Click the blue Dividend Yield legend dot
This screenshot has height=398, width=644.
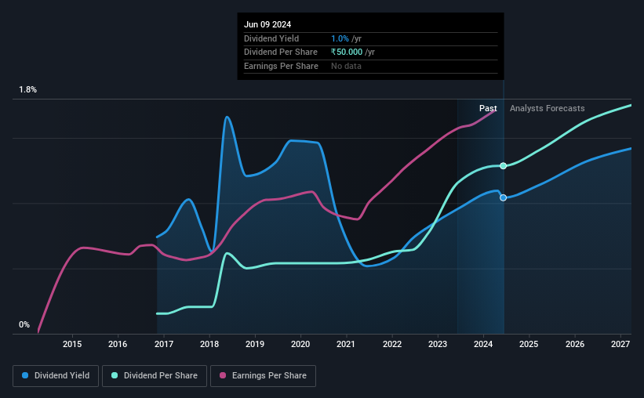coord(25,375)
